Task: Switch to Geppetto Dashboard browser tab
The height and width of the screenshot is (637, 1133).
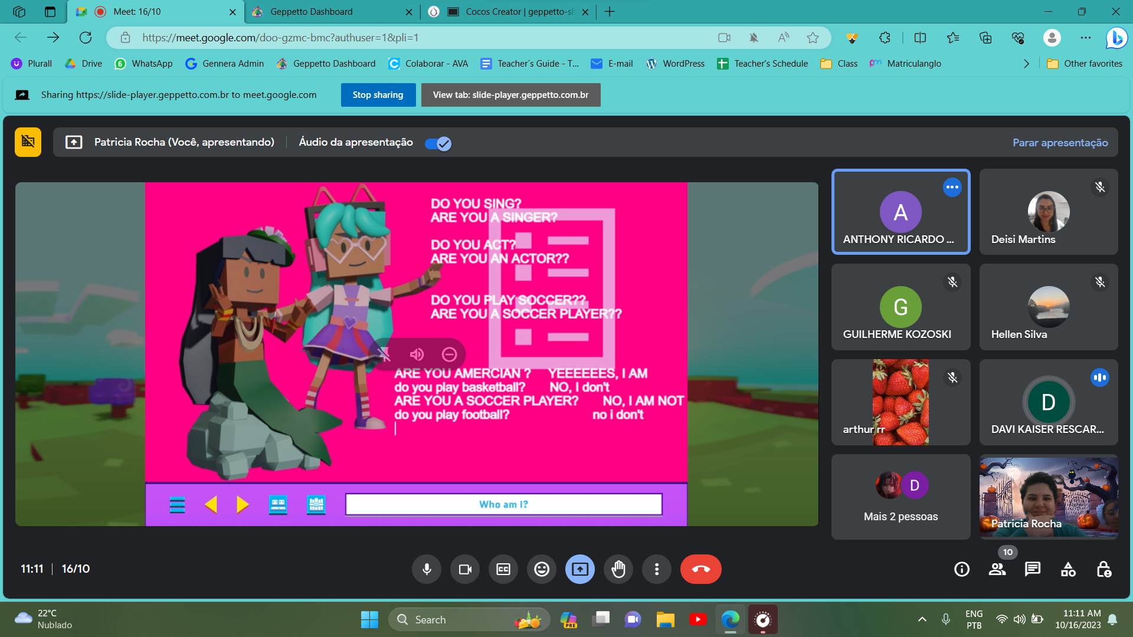Action: click(x=333, y=12)
